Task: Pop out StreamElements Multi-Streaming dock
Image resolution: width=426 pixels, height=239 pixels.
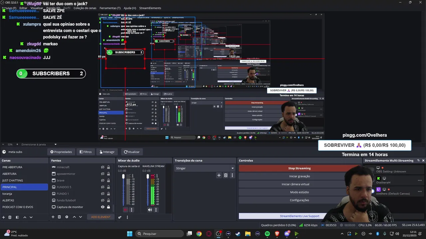Action: tap(418, 160)
